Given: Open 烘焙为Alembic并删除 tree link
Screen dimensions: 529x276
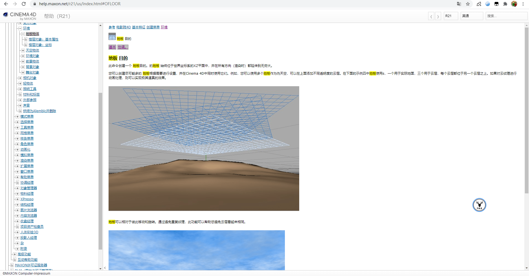Looking at the screenshot, I should coord(39,111).
